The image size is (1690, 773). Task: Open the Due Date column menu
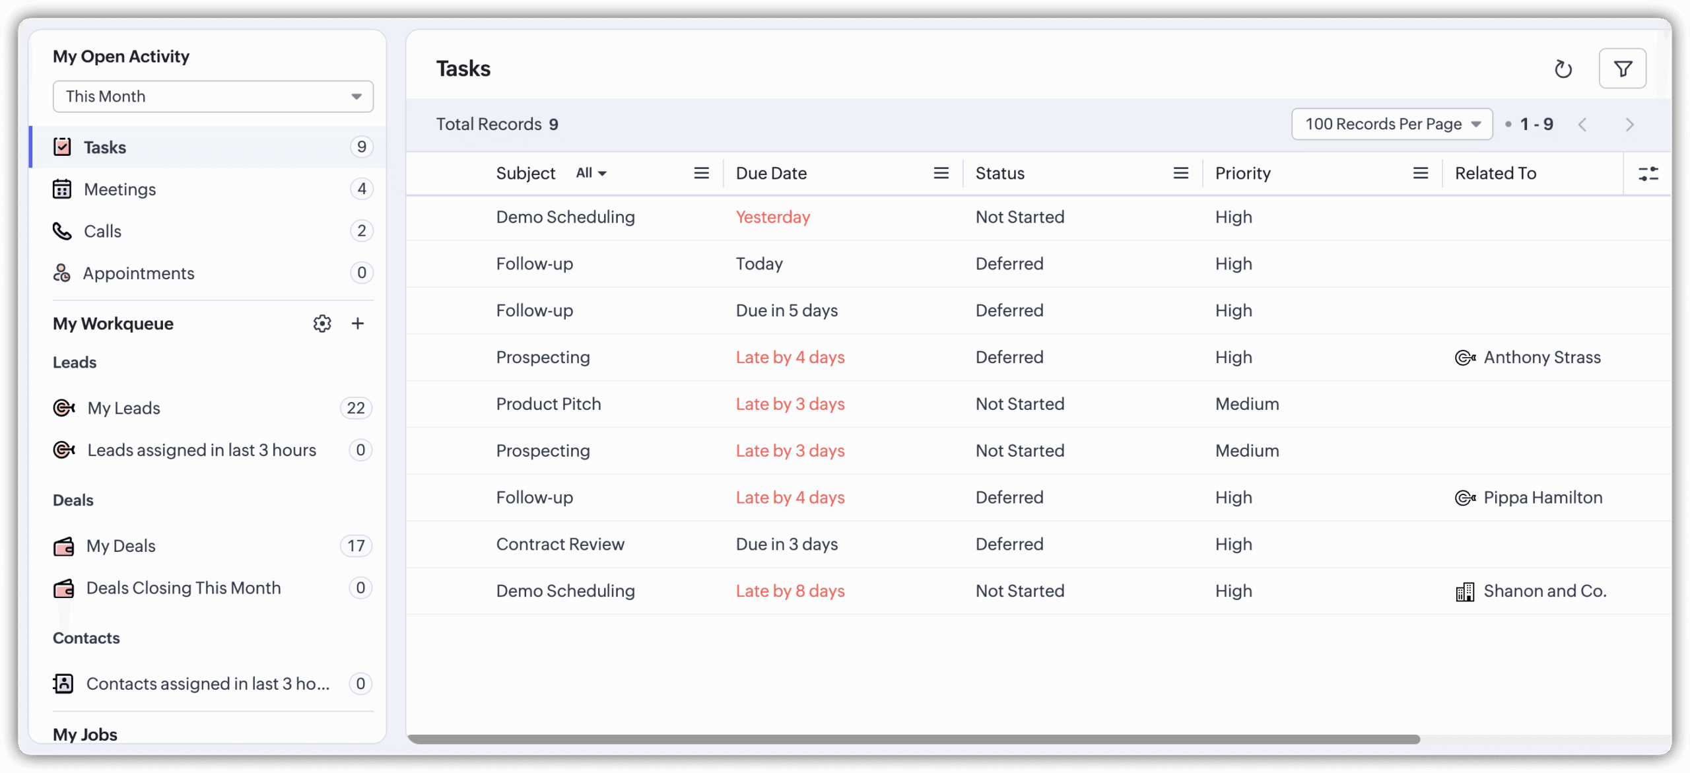(941, 173)
